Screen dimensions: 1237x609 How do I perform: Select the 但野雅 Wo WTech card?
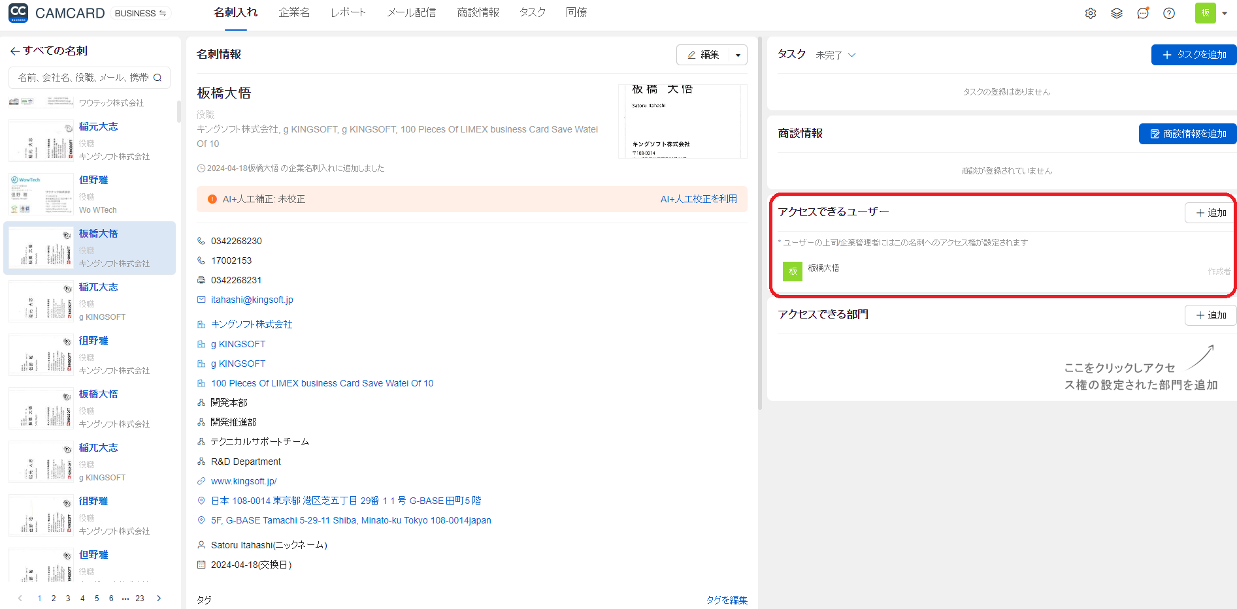coord(90,195)
